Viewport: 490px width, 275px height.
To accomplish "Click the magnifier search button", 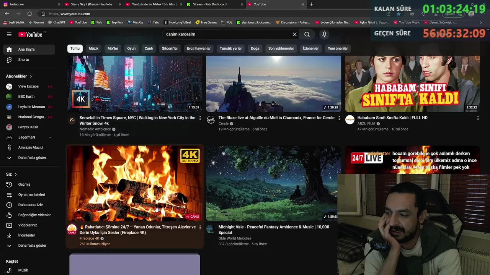I will 307,34.
